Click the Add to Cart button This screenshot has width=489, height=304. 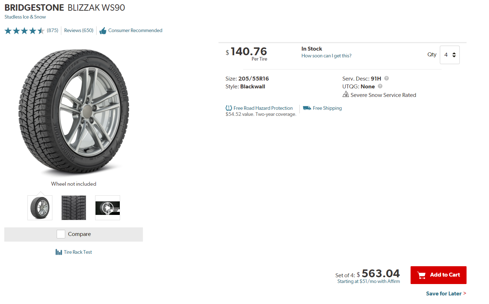click(438, 275)
